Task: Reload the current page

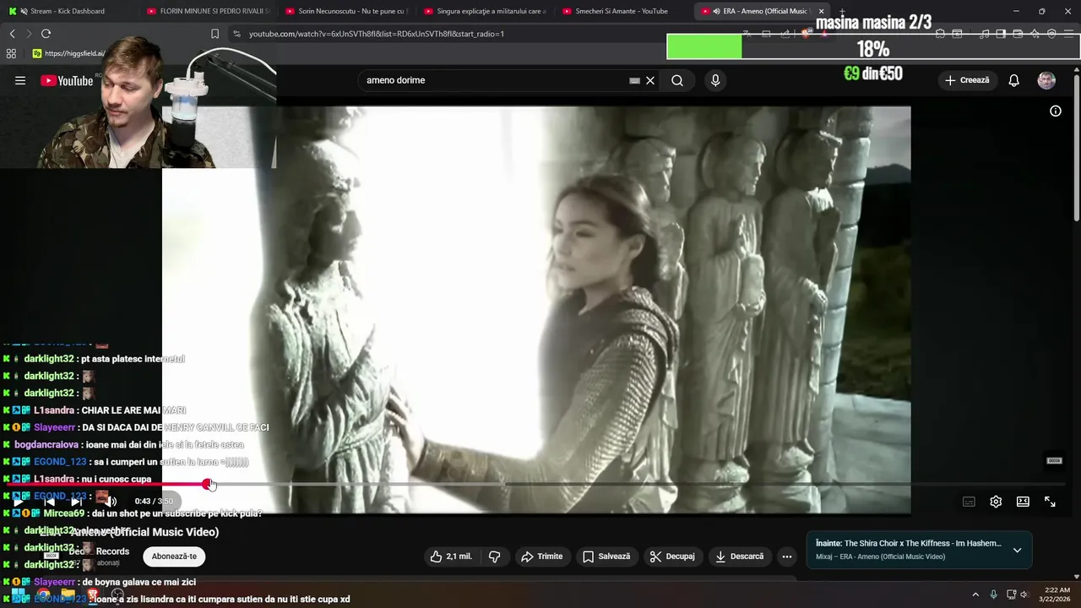Action: [x=46, y=34]
